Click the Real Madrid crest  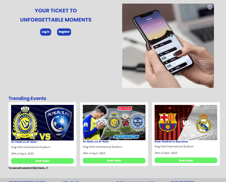203,123
